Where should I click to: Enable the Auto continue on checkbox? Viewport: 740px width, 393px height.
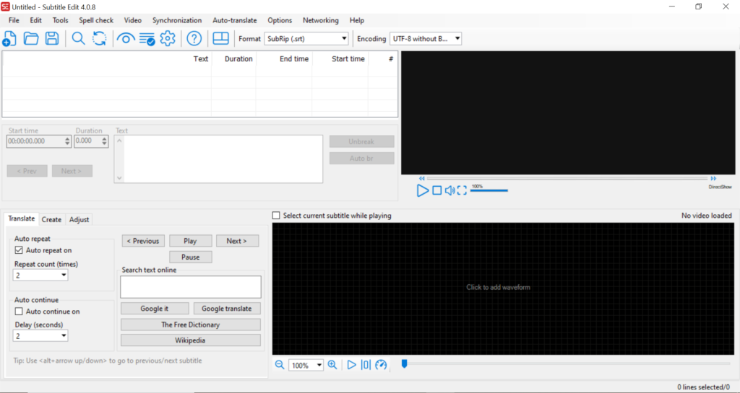[20, 312]
